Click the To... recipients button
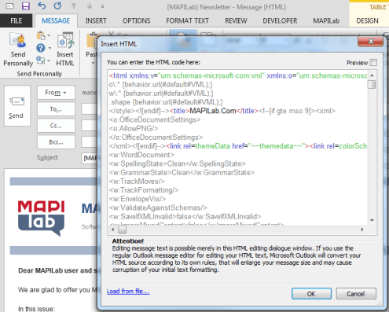This screenshot has height=312, width=389. click(x=56, y=109)
